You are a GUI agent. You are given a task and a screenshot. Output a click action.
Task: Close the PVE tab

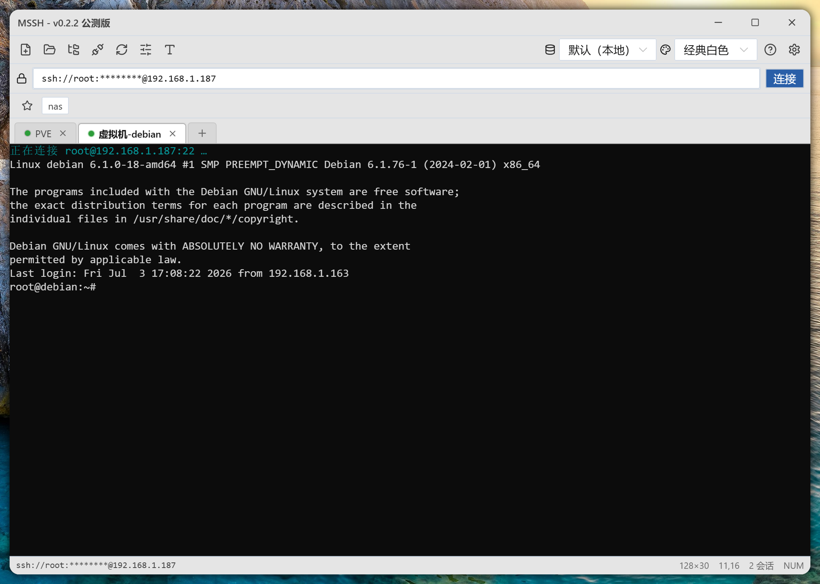click(63, 133)
